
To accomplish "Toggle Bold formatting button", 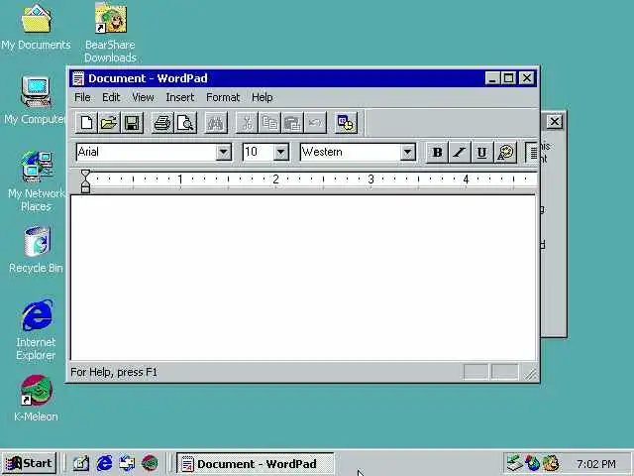I will pyautogui.click(x=437, y=153).
